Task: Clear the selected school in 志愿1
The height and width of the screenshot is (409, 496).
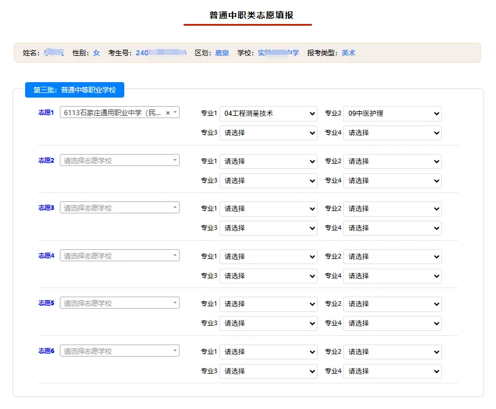Action: (168, 113)
